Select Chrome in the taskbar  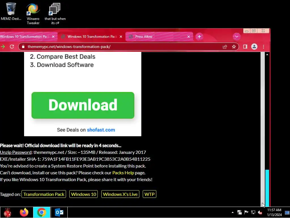pyautogui.click(x=42, y=212)
